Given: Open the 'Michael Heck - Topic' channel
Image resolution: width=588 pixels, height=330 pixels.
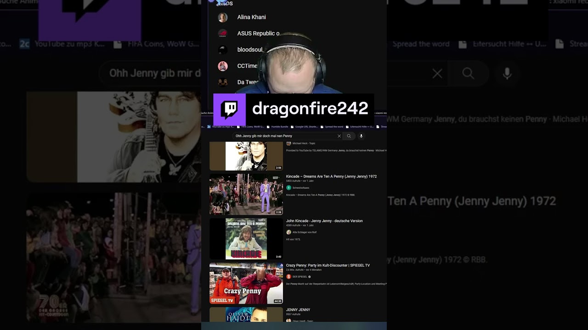Looking at the screenshot, I should pos(304,143).
